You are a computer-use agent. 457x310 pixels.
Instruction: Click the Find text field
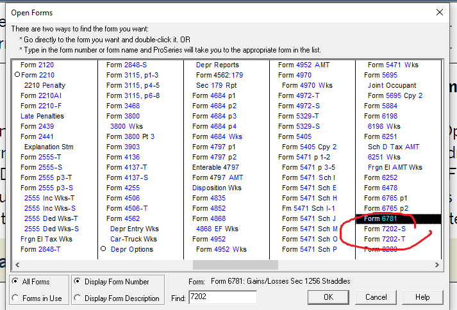point(222,297)
